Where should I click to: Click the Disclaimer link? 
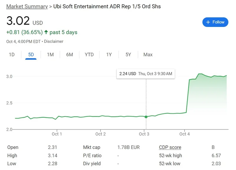[x=54, y=41]
